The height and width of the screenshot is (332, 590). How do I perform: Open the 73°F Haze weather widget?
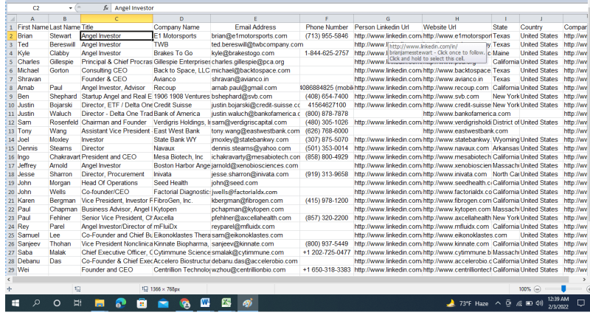pos(468,303)
